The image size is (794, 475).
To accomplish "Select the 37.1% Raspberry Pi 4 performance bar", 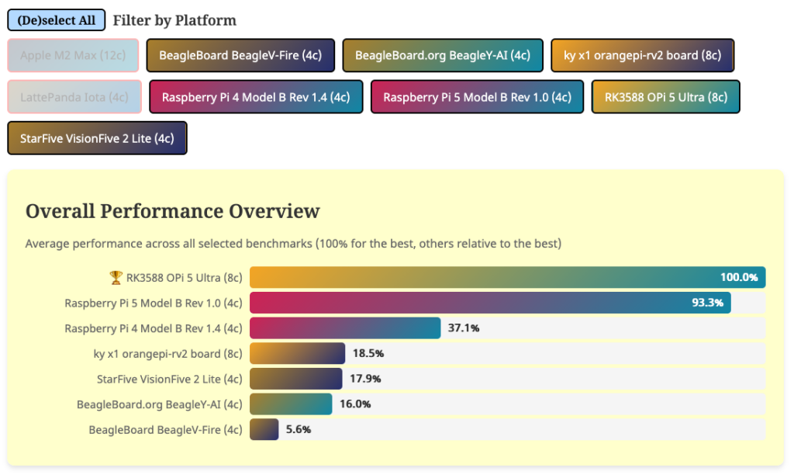I will [345, 328].
